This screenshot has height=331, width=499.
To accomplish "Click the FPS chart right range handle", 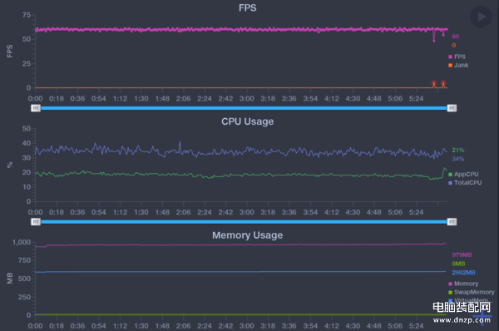I will pos(452,108).
